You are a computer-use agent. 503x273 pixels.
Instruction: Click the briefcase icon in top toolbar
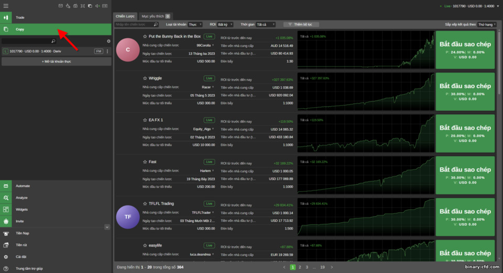[x=75, y=6]
